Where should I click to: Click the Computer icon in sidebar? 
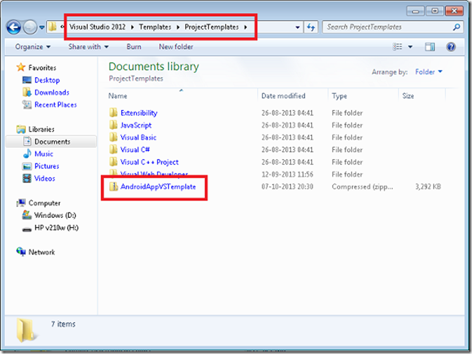(x=21, y=203)
